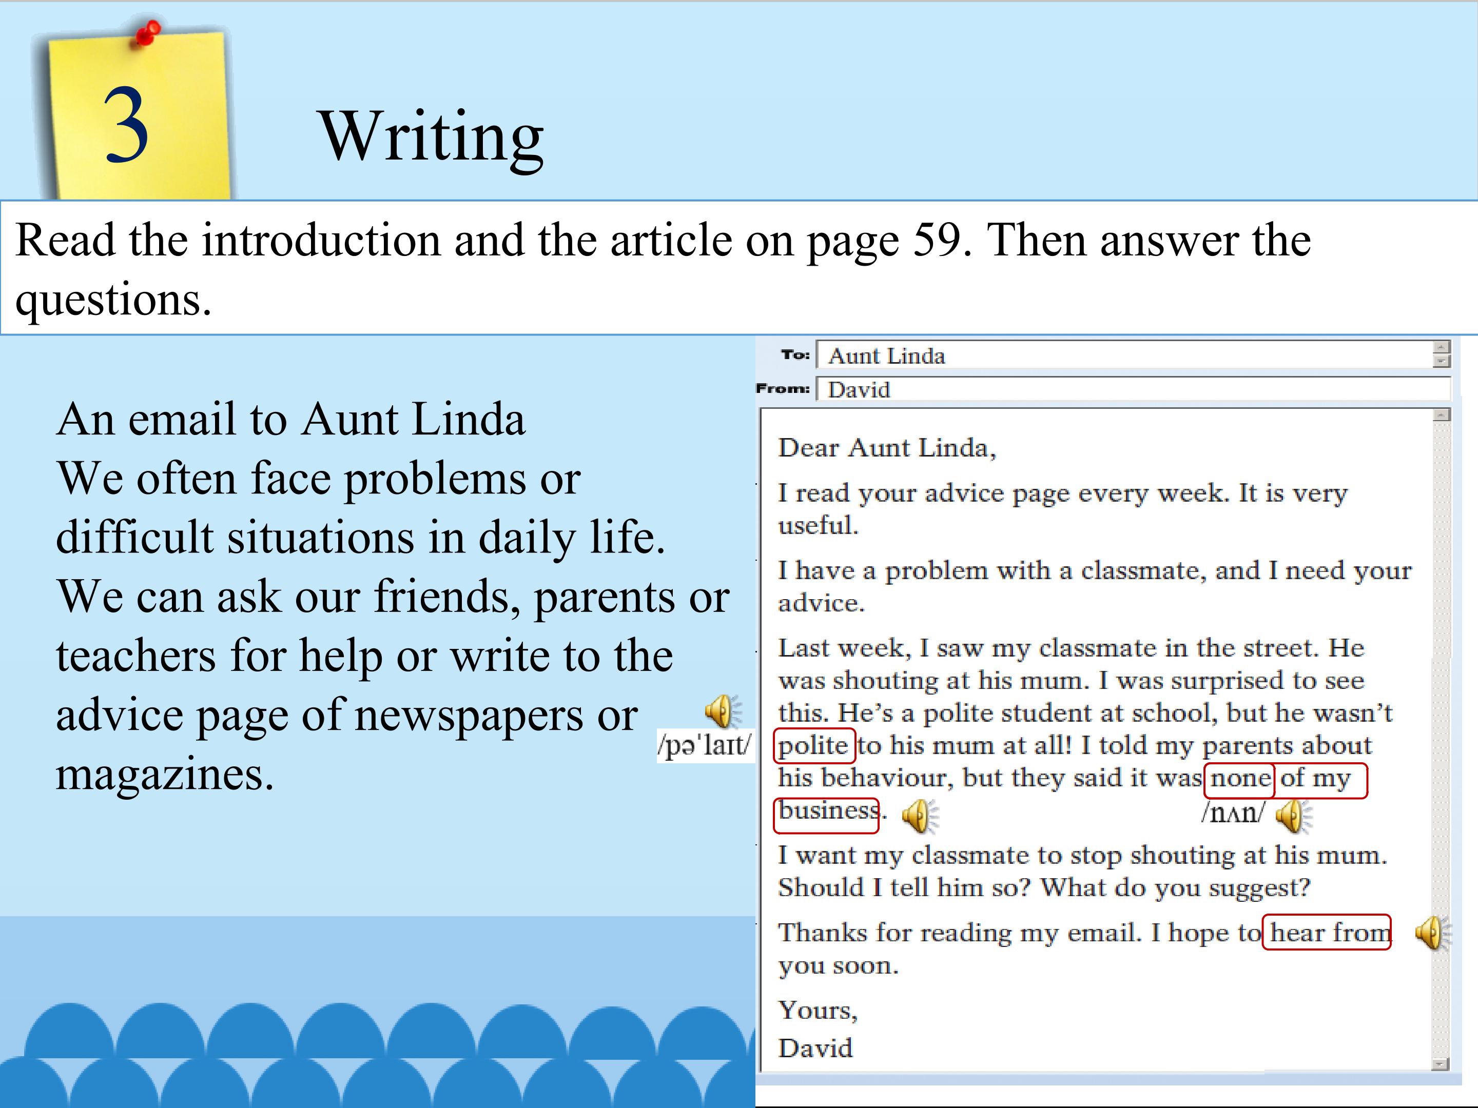Play the speaker icon after the word business

[x=919, y=816]
